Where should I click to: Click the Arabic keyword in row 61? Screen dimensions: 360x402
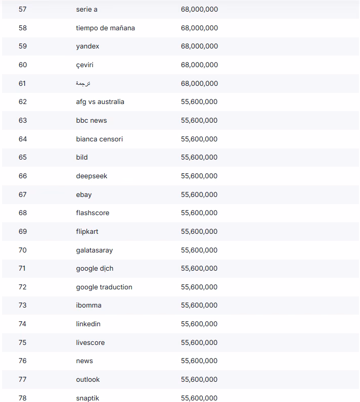click(83, 83)
